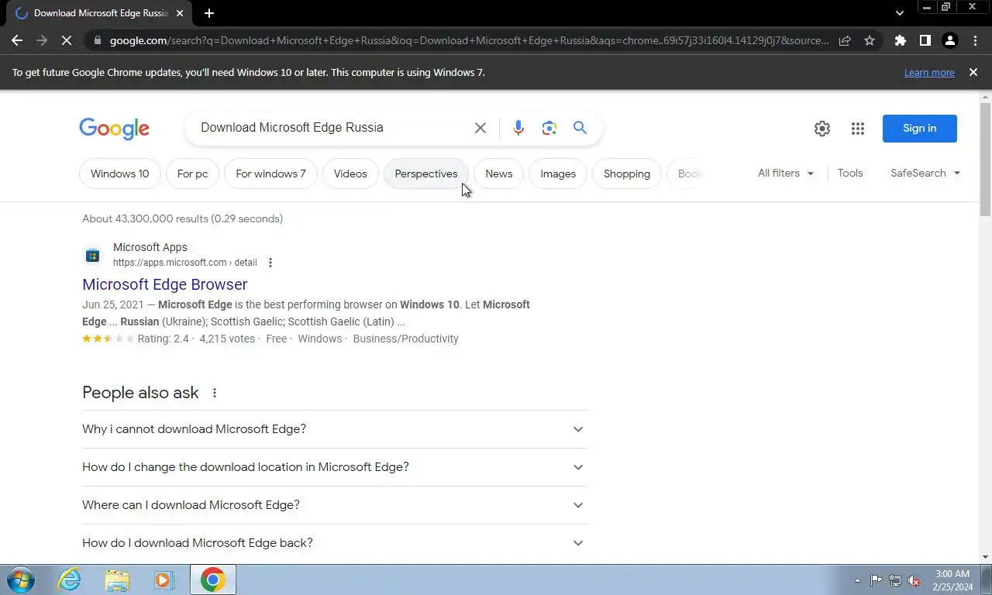
Task: Open the Learn more link
Action: click(x=929, y=72)
